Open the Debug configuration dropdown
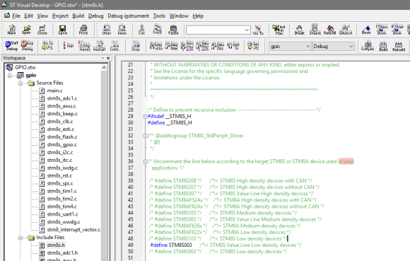This screenshot has width=410, height=261. click(x=351, y=46)
